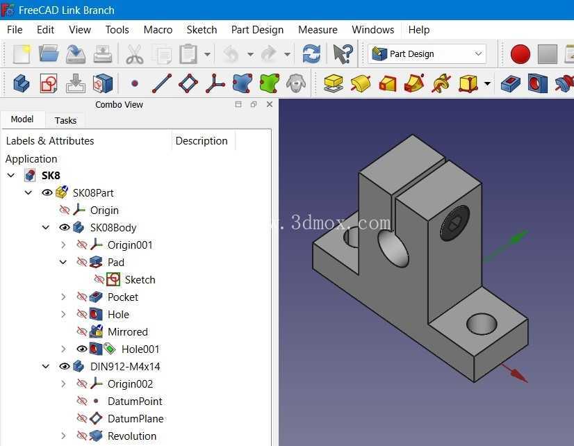
Task: Toggle visibility of the Origin item
Action: click(x=65, y=210)
